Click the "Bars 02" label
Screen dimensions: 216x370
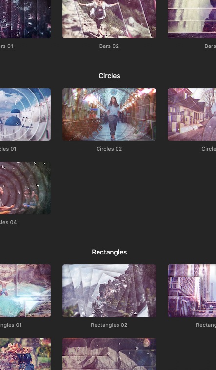pyautogui.click(x=109, y=46)
